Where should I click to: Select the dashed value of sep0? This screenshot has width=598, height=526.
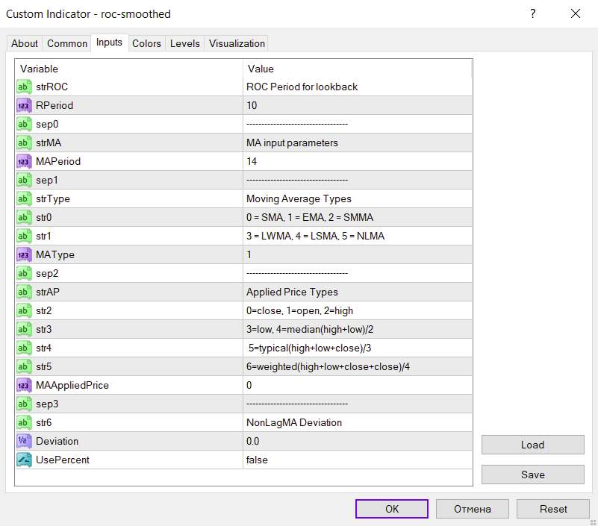297,125
